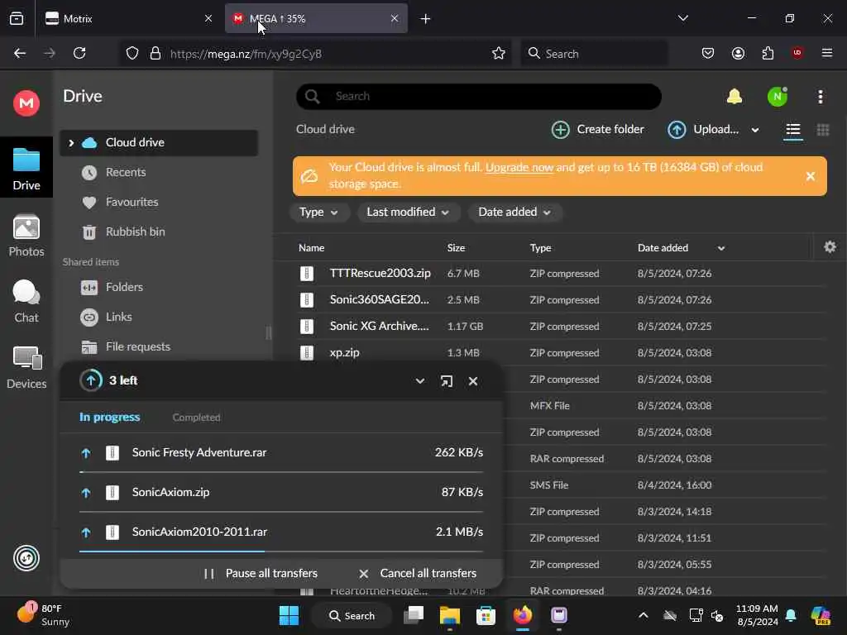The height and width of the screenshot is (635, 847).
Task: Open Microsoft Store from taskbar
Action: tap(486, 615)
